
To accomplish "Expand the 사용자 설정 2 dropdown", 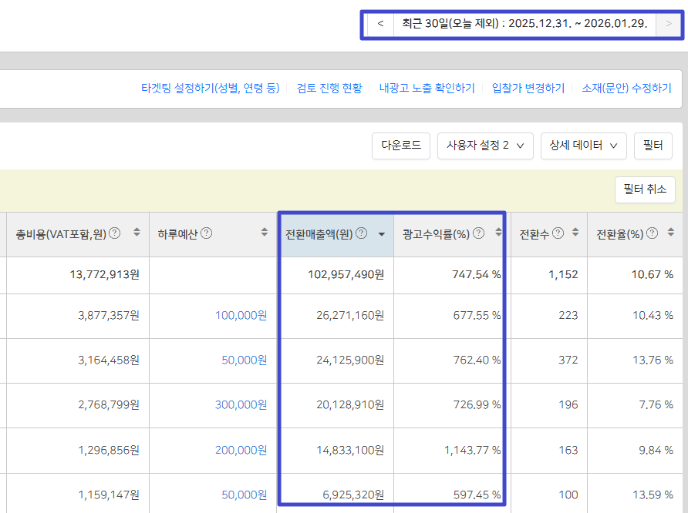I will tap(485, 145).
